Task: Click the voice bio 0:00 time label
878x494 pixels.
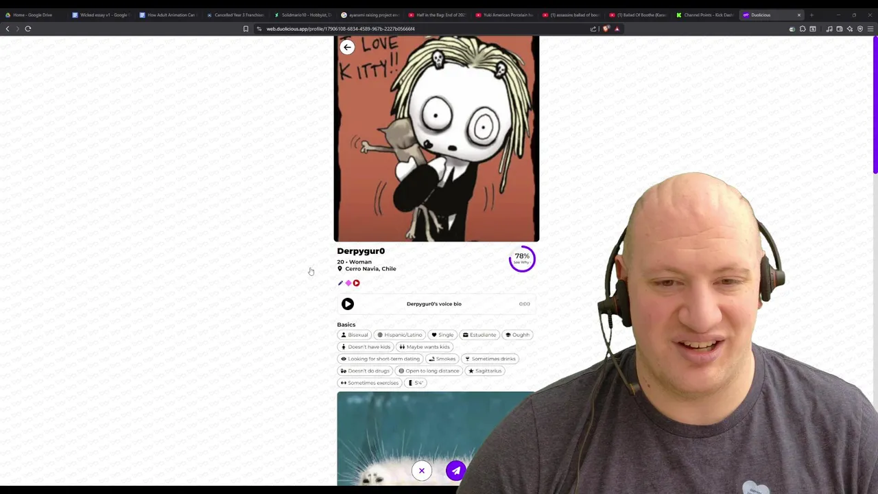Action: point(524,304)
